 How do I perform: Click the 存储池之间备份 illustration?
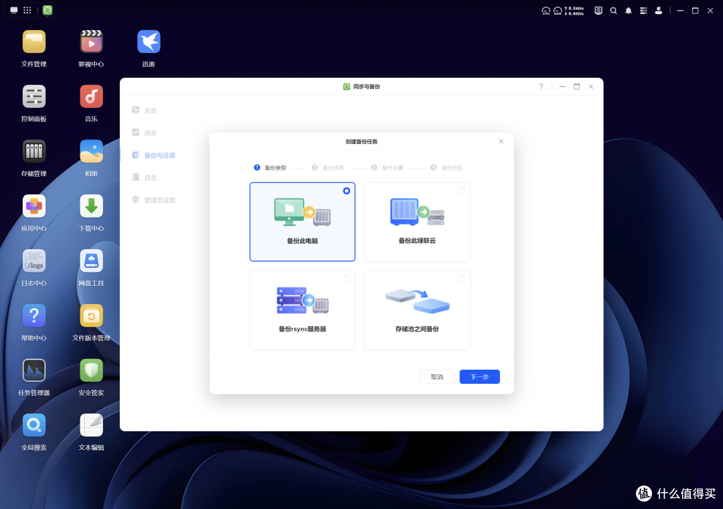417,301
